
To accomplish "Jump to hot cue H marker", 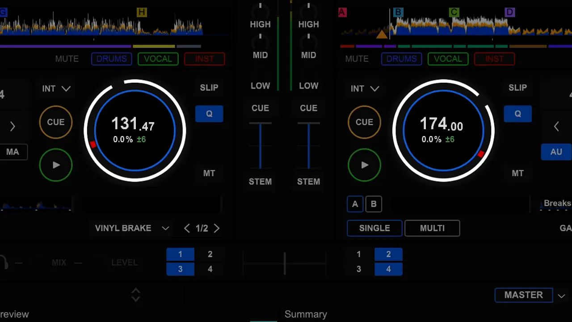I will click(x=142, y=12).
